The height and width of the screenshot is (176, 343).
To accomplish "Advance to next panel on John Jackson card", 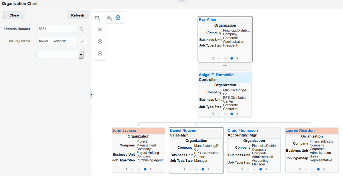I will pyautogui.click(x=151, y=169).
